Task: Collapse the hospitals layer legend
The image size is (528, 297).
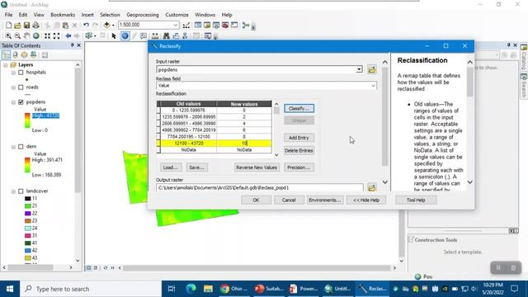Action: (x=13, y=73)
